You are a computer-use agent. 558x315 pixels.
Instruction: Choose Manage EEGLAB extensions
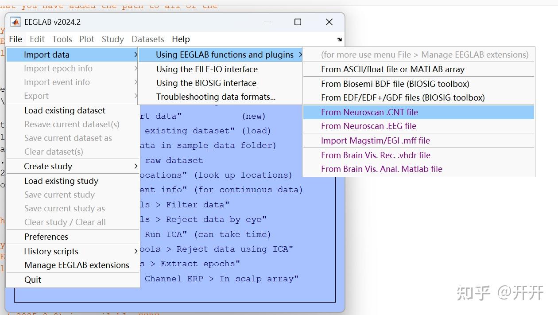coord(73,265)
